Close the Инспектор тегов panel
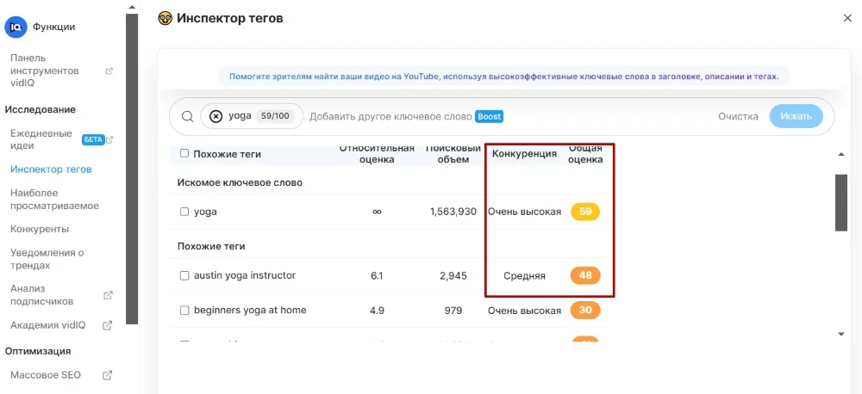Screen dimensions: 862x394 846,18
